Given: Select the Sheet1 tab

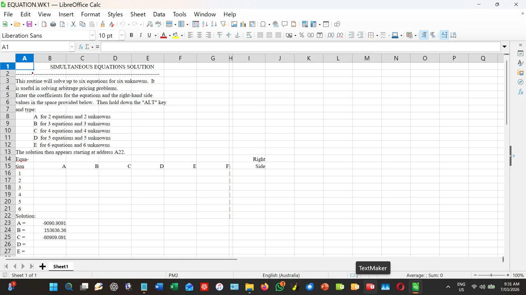Looking at the screenshot, I should 60,267.
